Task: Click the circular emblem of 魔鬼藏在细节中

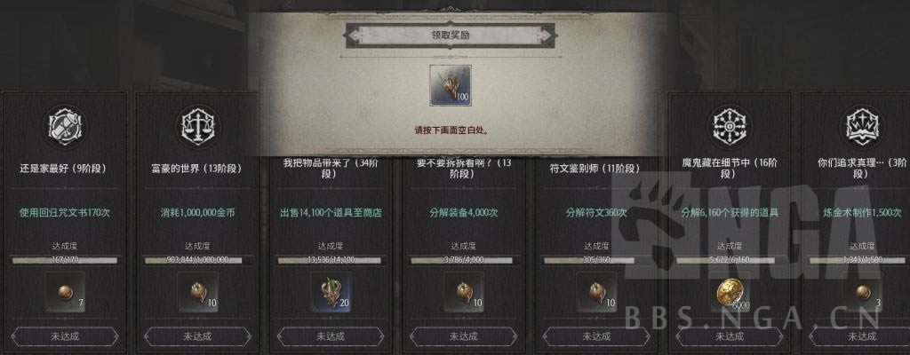Action: (x=730, y=125)
